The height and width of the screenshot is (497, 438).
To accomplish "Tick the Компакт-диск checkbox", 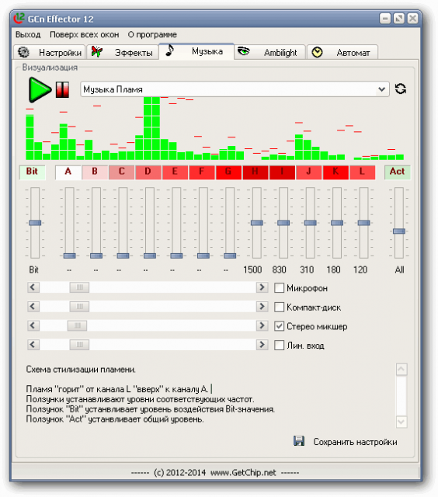I will click(x=279, y=307).
